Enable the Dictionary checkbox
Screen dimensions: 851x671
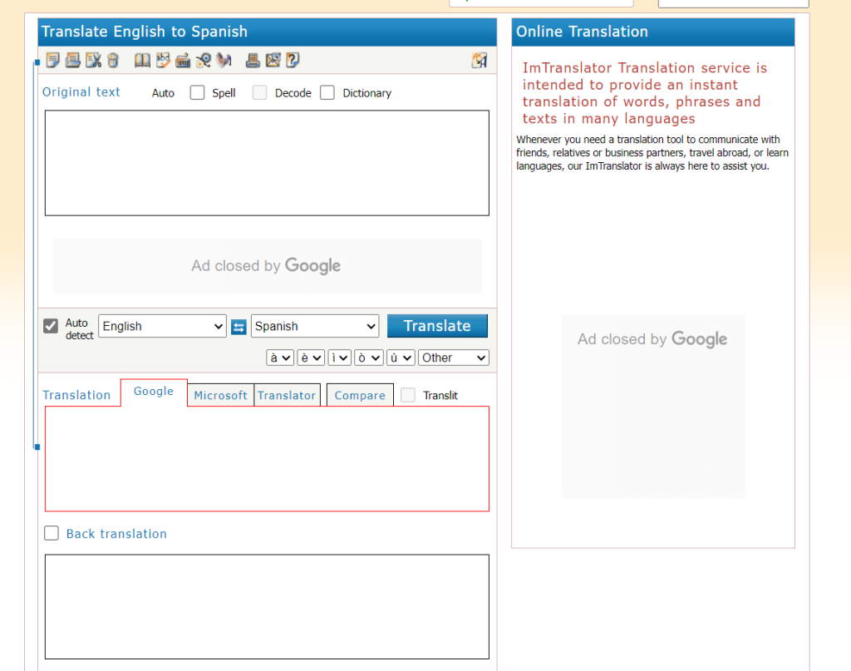click(327, 92)
